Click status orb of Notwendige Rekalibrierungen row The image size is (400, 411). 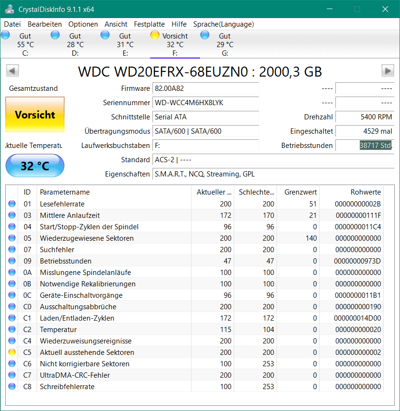click(12, 284)
